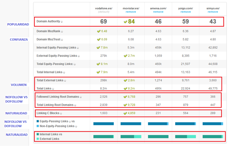Screen dimensions: 235x149
Task: Click the green checkmark next to 84
Action: (125, 22)
